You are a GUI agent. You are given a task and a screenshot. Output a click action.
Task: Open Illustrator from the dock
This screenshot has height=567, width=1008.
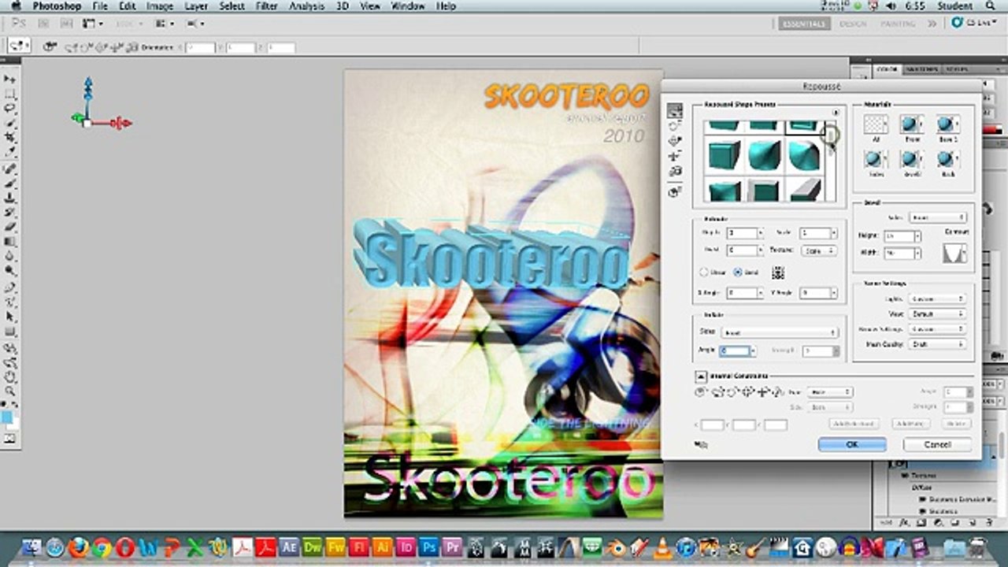383,546
